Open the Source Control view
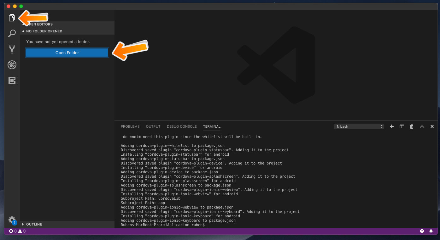The width and height of the screenshot is (440, 240). point(12,49)
